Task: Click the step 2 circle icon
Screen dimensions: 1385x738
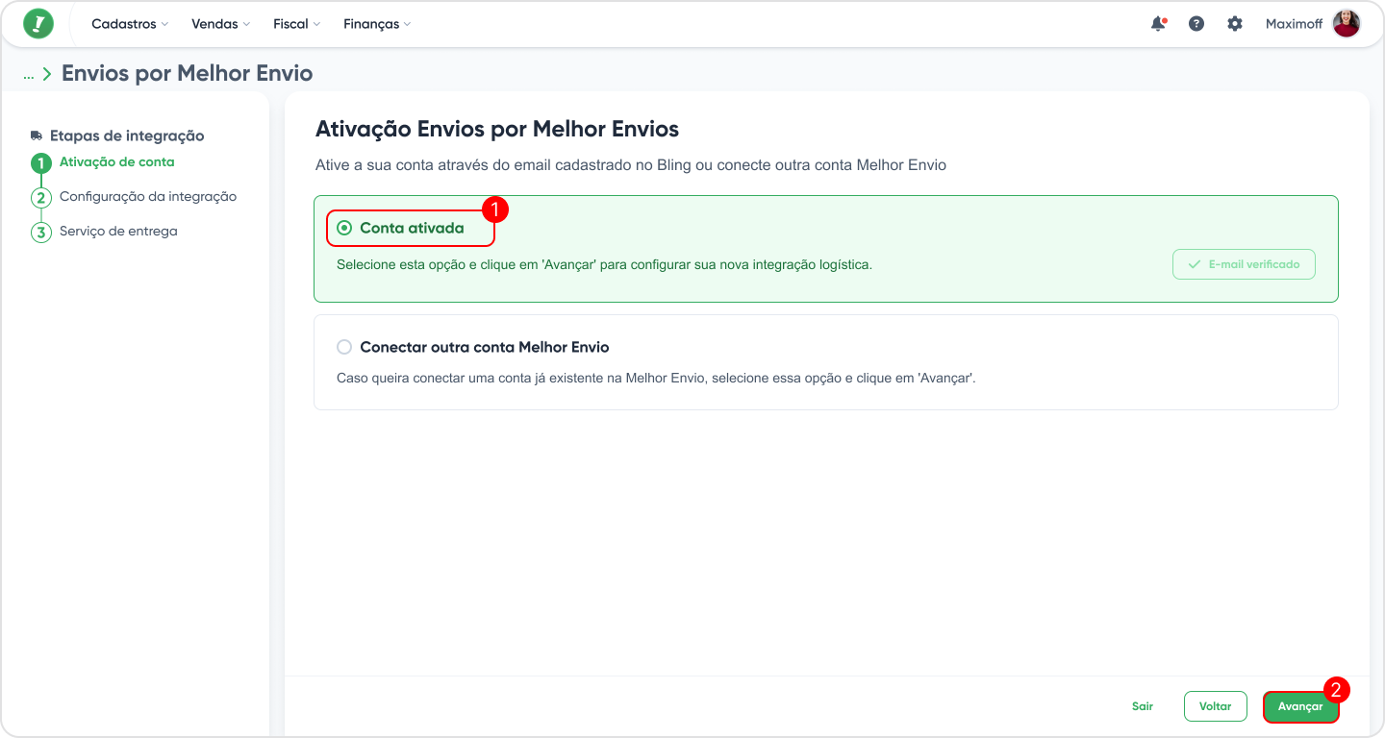Action: pos(40,198)
